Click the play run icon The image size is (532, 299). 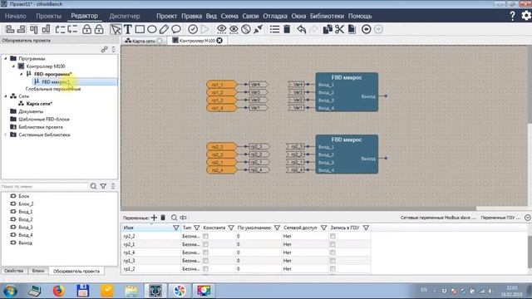pyautogui.click(x=205, y=29)
